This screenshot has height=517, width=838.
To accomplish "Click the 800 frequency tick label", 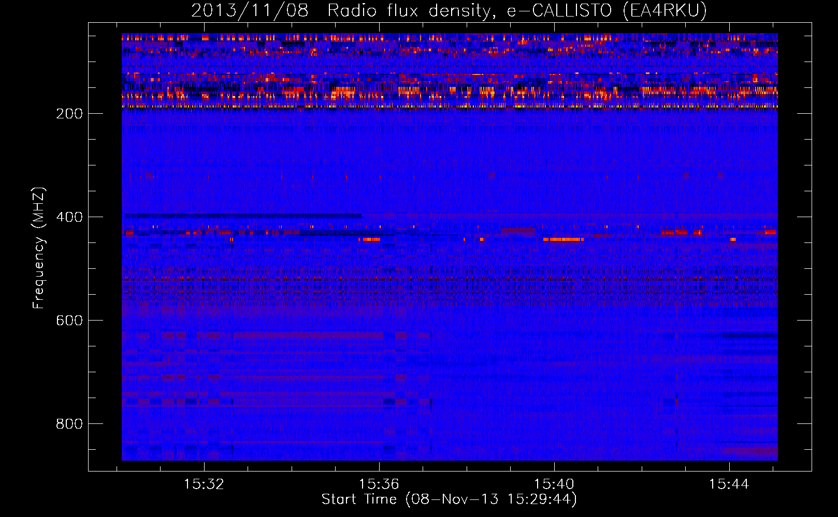I will tap(69, 424).
